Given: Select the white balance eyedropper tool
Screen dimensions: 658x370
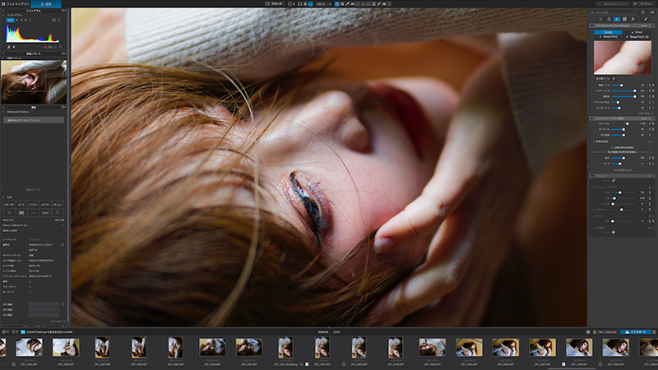Looking at the screenshot, I should [347, 4].
